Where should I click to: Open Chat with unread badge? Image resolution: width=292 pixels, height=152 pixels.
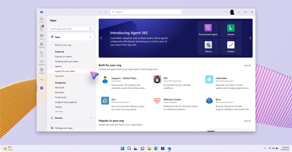click(42, 28)
